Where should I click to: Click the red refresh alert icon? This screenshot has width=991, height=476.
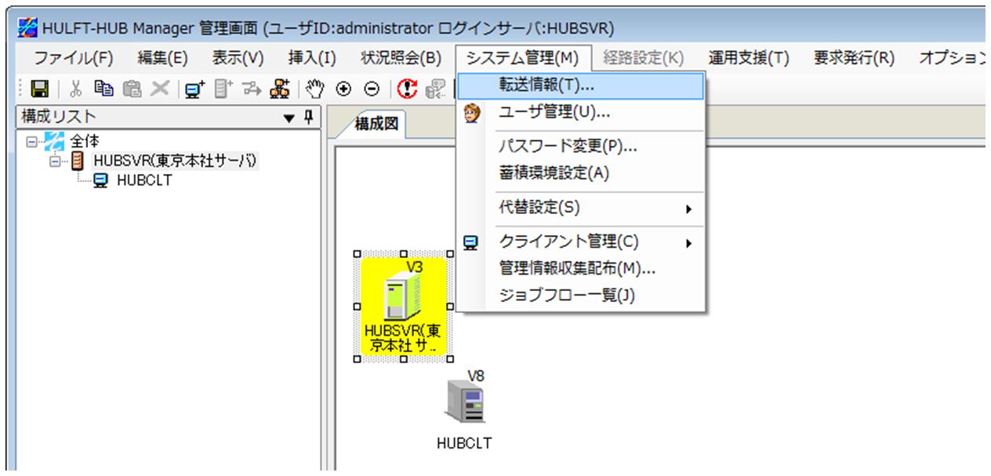pos(405,89)
